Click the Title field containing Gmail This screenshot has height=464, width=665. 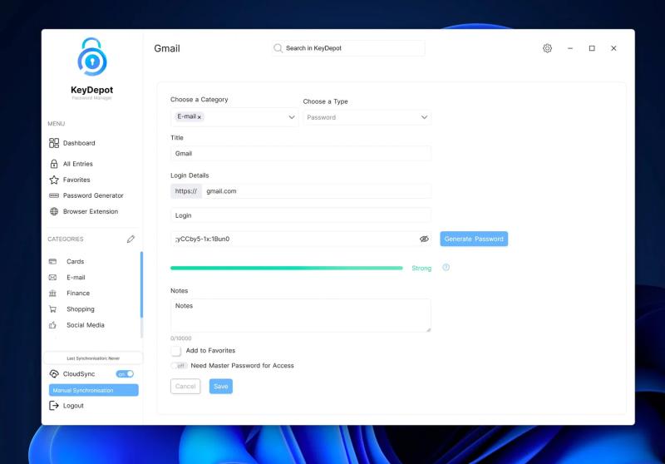(301, 154)
